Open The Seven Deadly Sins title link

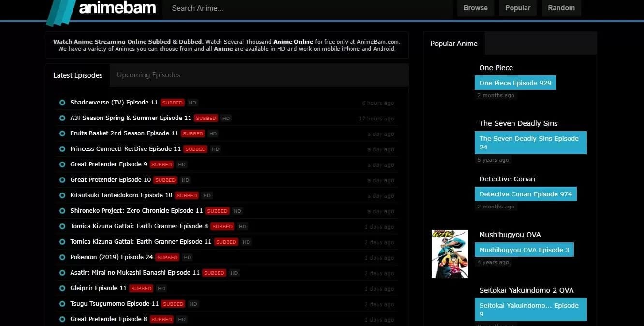(x=518, y=123)
